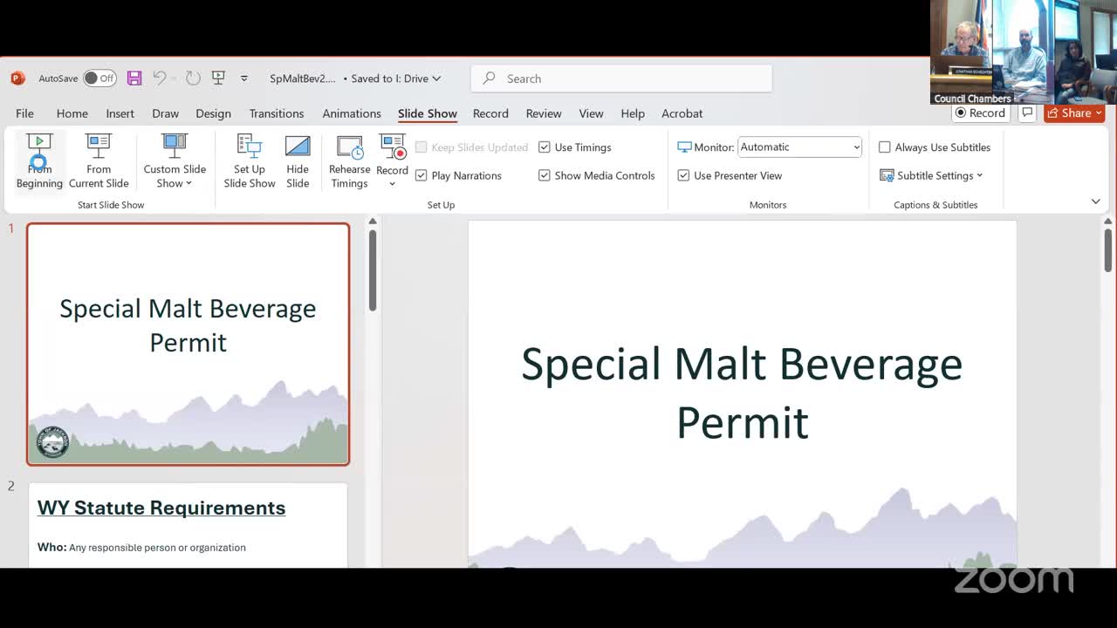Start slideshow From Beginning

coord(39,160)
